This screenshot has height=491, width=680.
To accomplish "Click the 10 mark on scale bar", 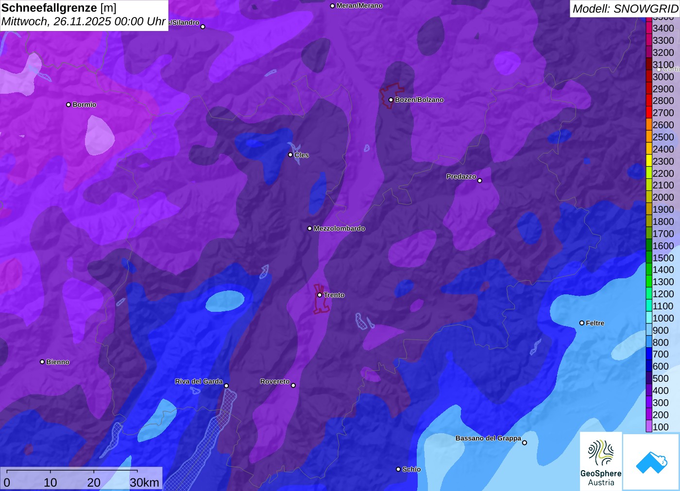I will (x=50, y=482).
